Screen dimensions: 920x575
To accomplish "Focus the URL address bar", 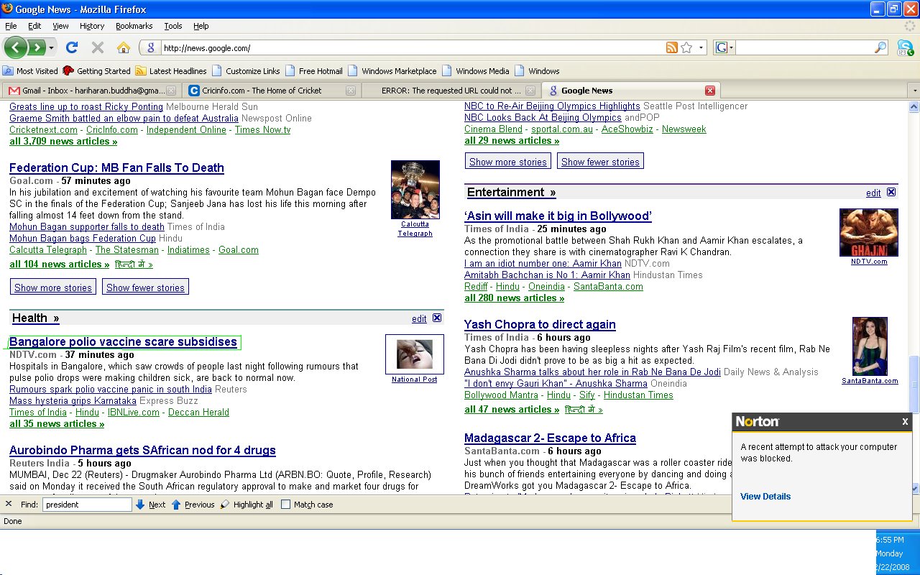I will tap(413, 47).
